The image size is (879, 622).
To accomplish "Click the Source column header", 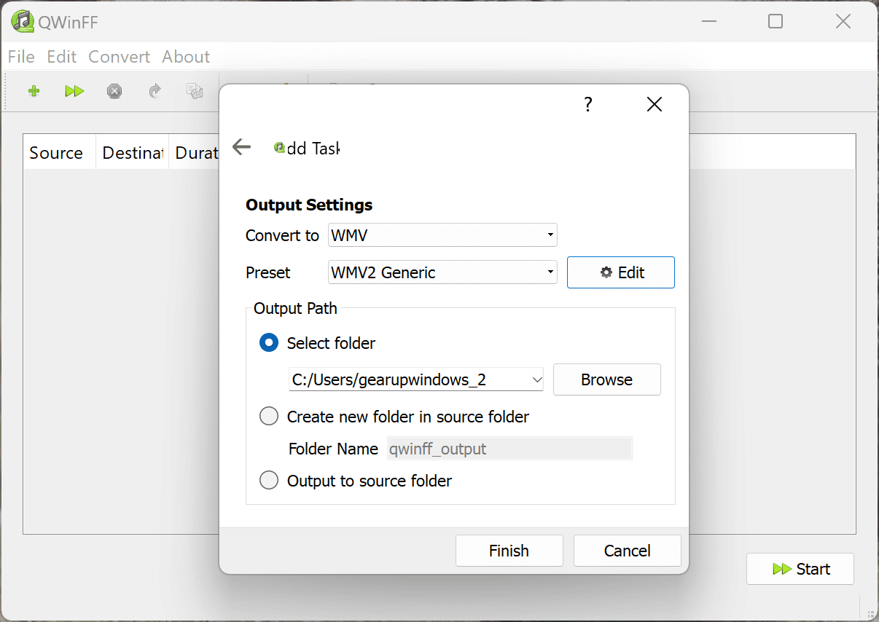I will [60, 152].
